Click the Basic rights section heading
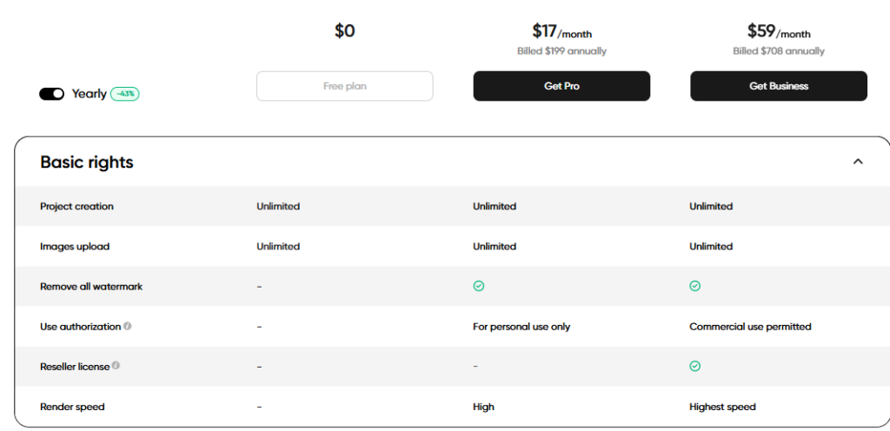This screenshot has height=431, width=890. (87, 162)
